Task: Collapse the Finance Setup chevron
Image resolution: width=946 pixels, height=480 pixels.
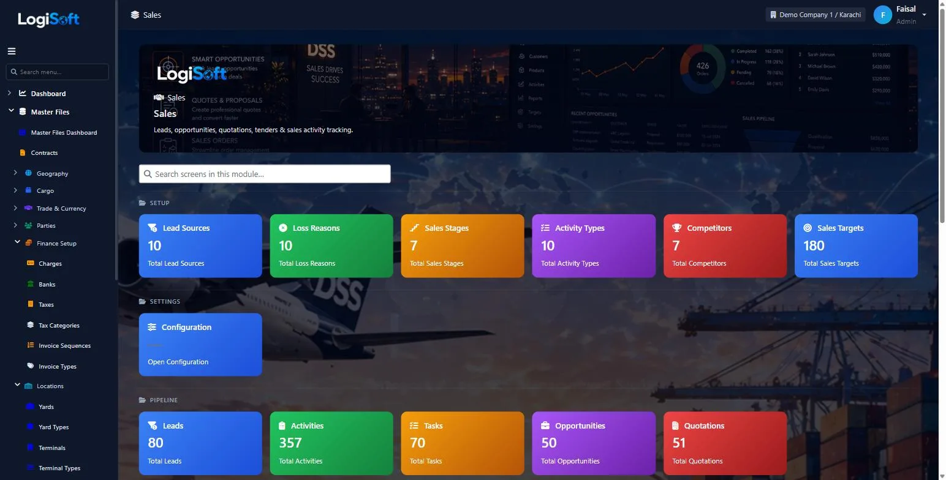Action: pos(17,242)
